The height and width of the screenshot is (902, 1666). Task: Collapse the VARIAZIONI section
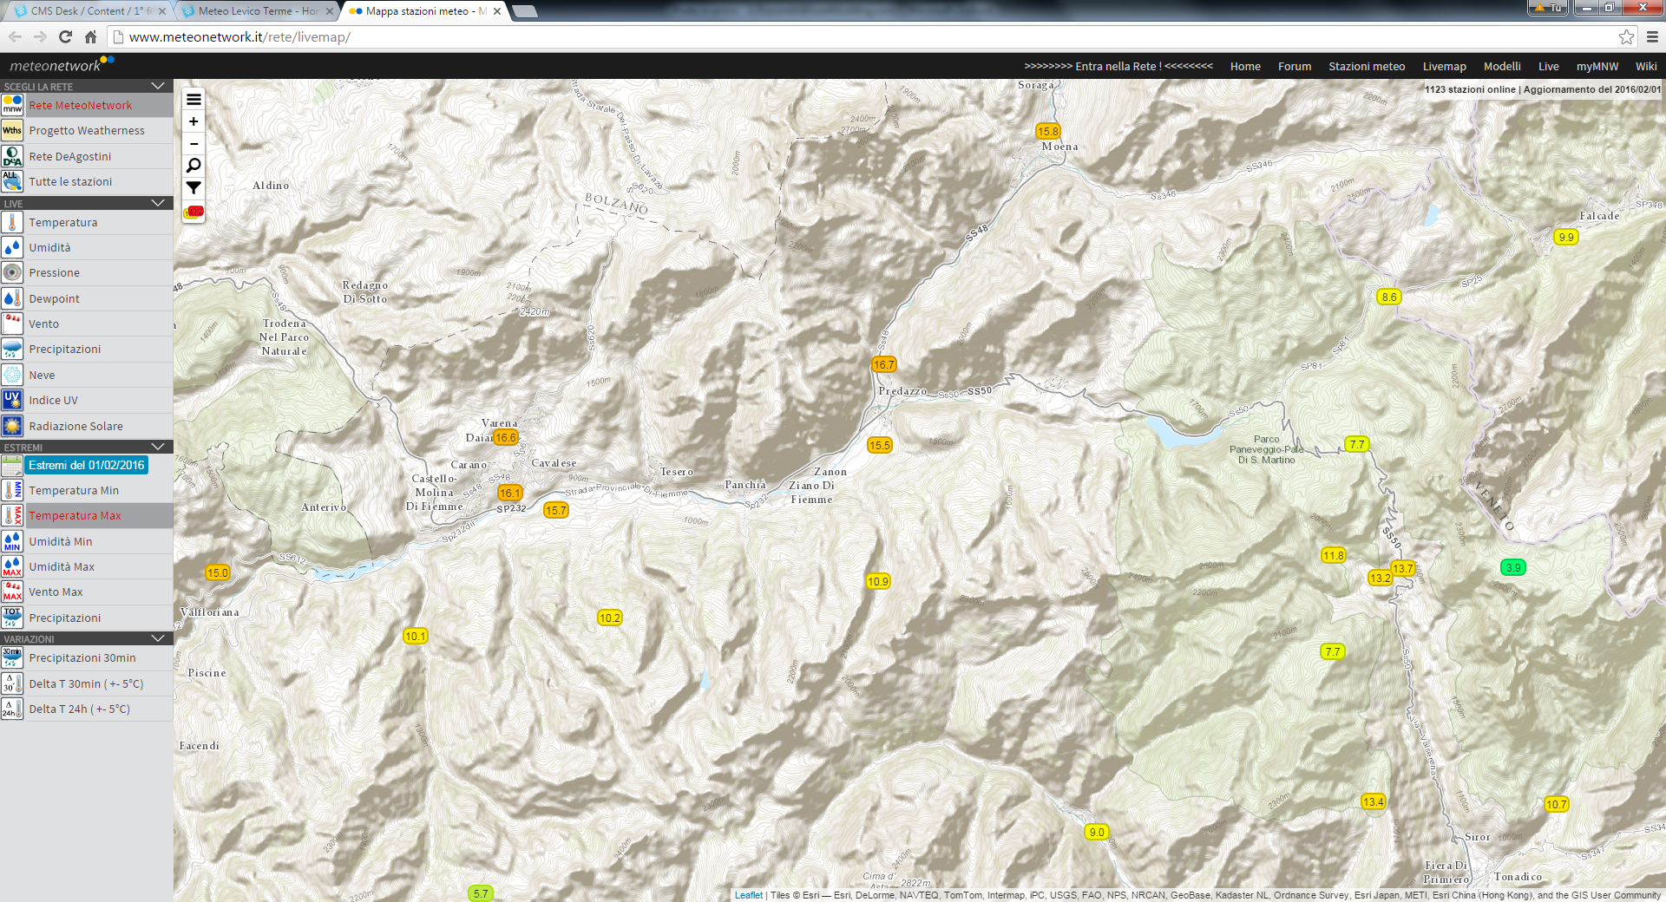[x=158, y=638]
